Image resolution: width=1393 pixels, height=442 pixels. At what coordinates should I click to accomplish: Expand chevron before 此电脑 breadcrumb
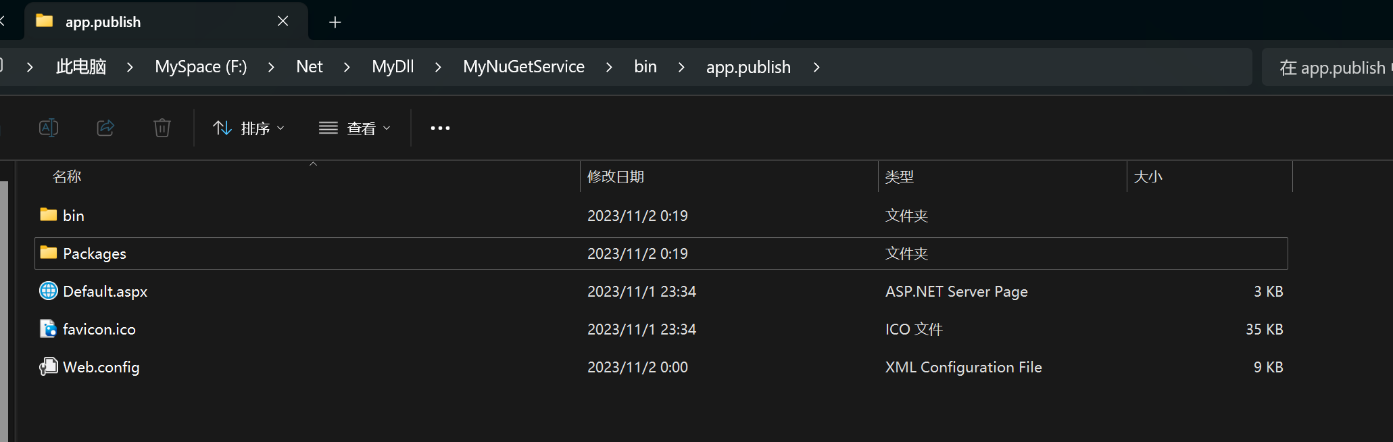(30, 67)
